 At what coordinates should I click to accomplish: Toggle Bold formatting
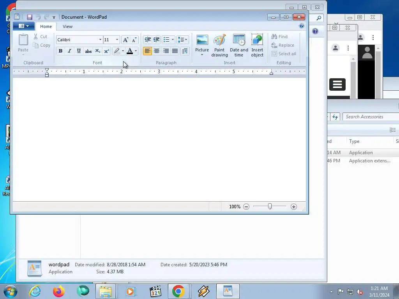(60, 51)
